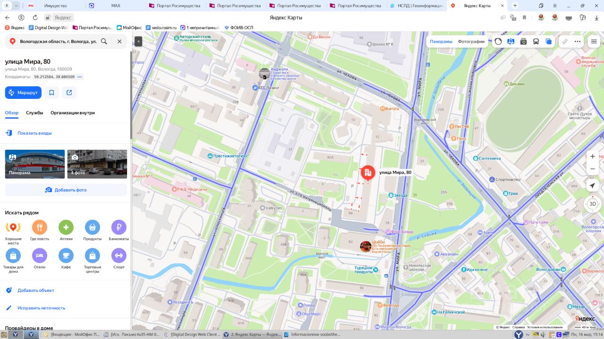Open the search magnifier in address field
604x339 pixels.
[104, 41]
